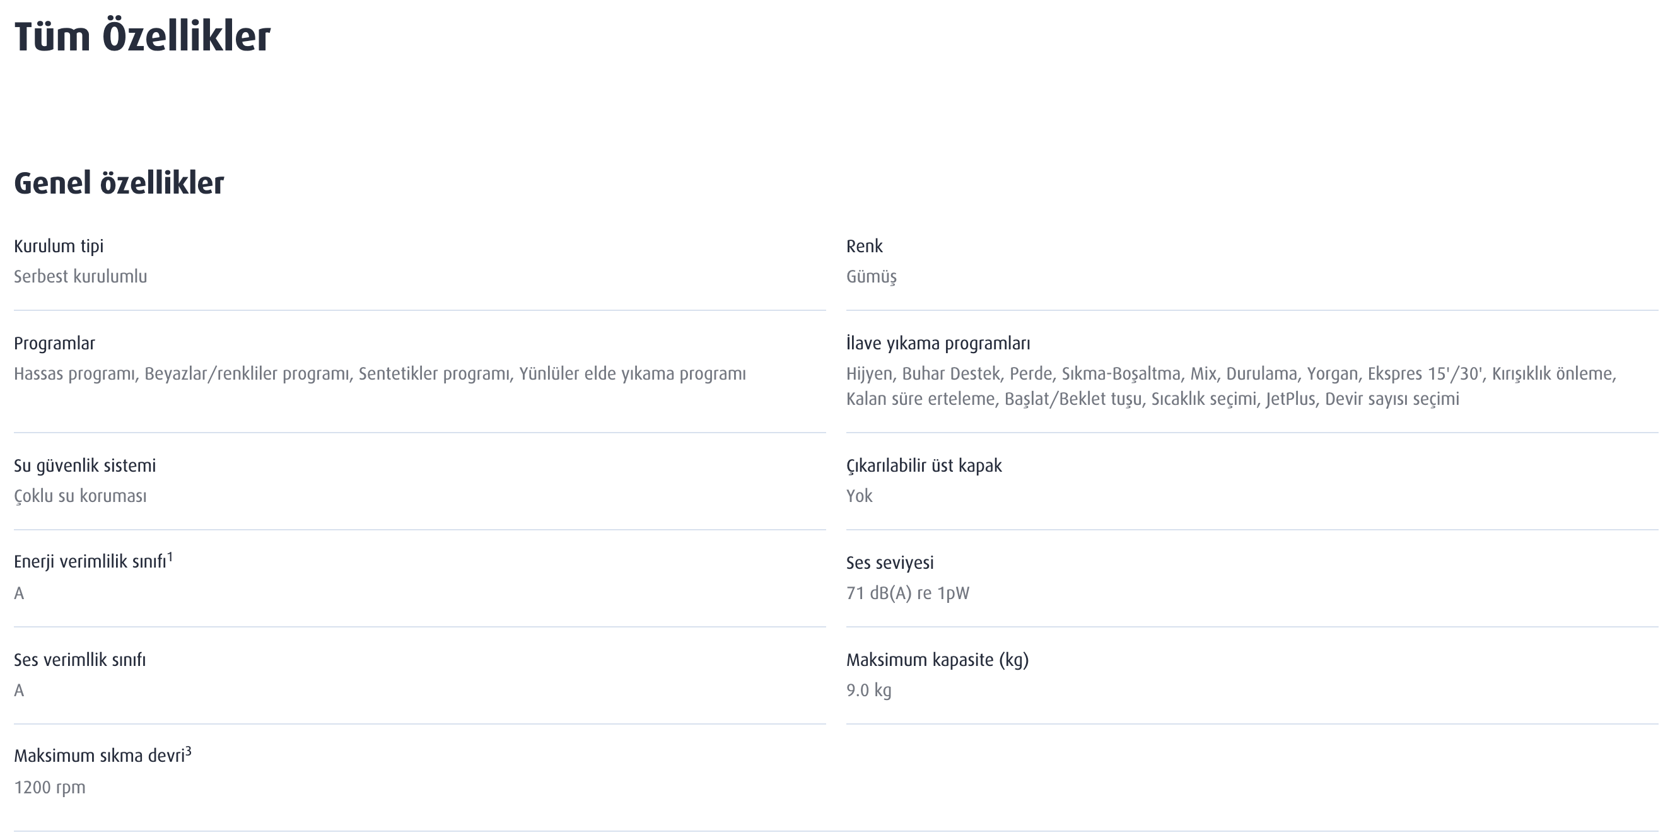The image size is (1675, 840).
Task: Select the Maksimum kapasite (kg) label
Action: [937, 660]
